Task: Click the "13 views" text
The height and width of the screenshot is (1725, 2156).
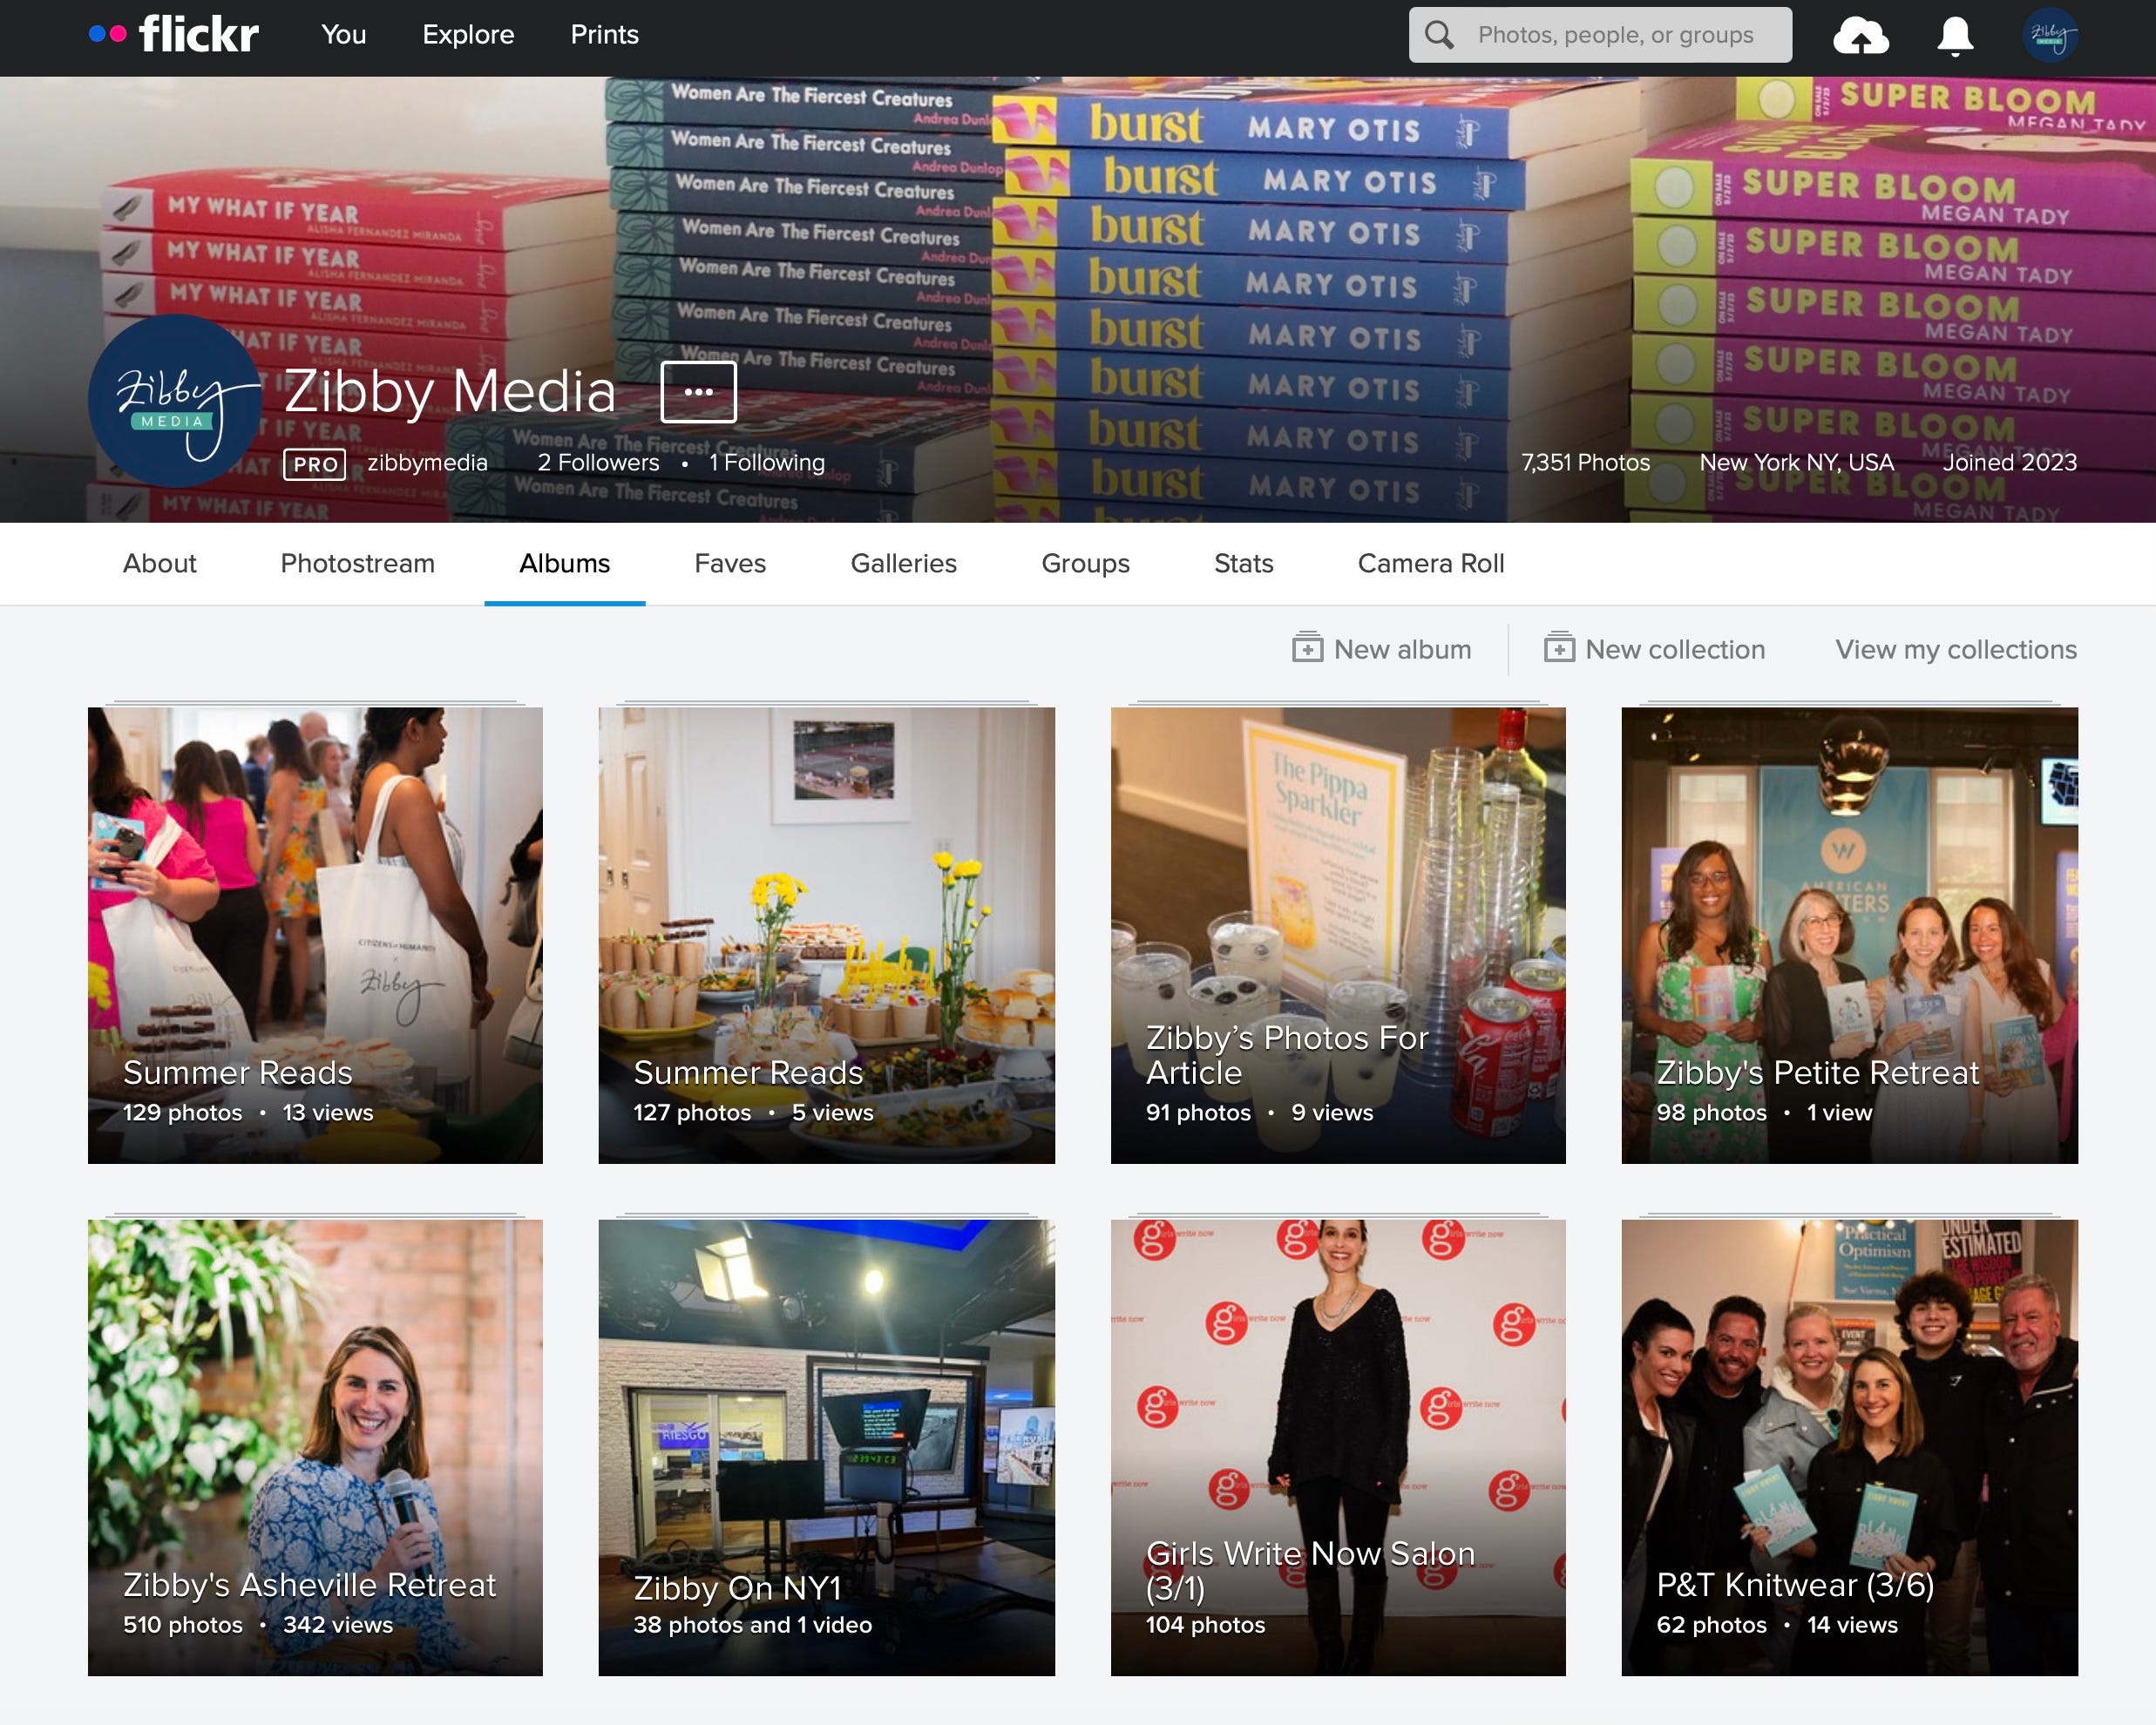Action: [x=328, y=1113]
